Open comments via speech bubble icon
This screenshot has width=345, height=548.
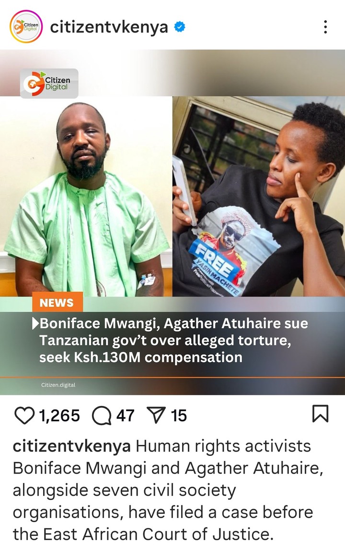click(x=102, y=416)
